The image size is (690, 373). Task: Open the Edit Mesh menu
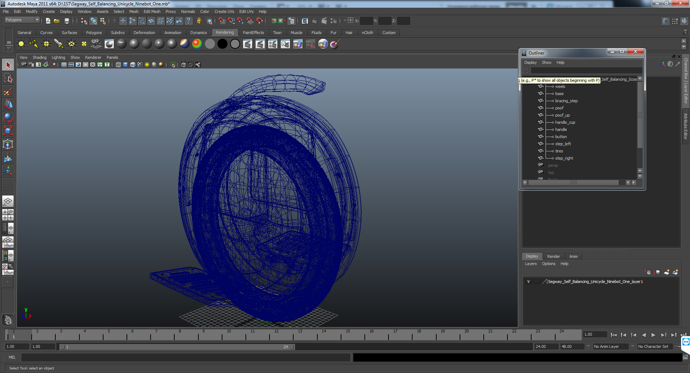[152, 11]
